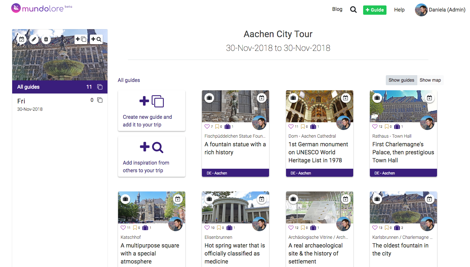Like the Karlsbrunnen guide with heart icon
This screenshot has height=267, width=470.
pyautogui.click(x=375, y=228)
